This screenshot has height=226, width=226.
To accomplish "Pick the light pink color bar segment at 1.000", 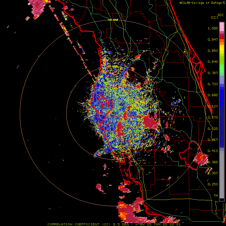I will tap(222, 27).
